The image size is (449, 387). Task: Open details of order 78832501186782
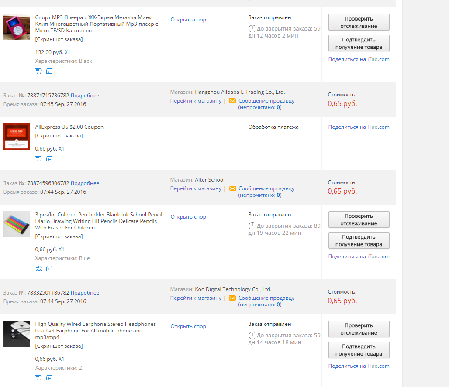pyautogui.click(x=85, y=293)
